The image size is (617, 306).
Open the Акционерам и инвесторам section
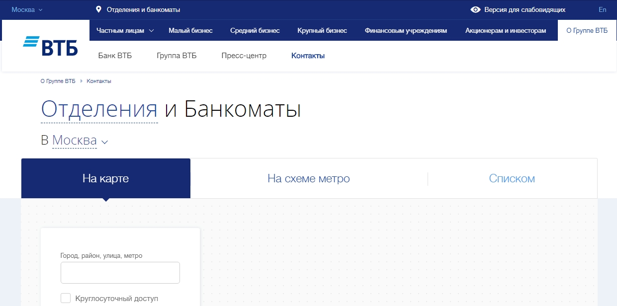click(505, 30)
